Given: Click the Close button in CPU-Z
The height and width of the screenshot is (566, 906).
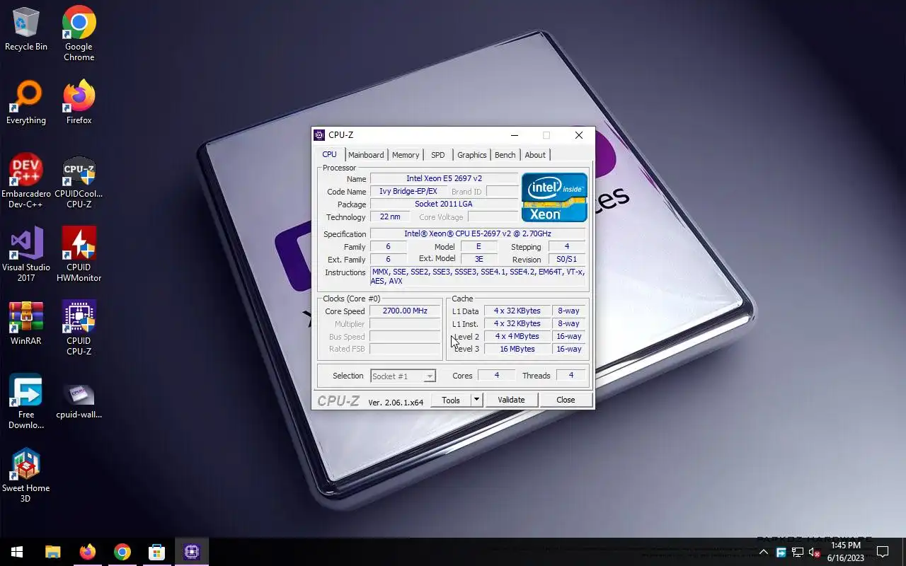Looking at the screenshot, I should coord(566,400).
